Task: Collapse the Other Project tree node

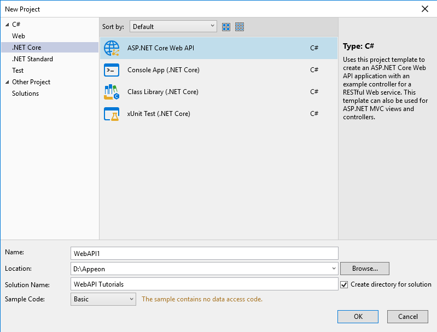Action: [7, 82]
